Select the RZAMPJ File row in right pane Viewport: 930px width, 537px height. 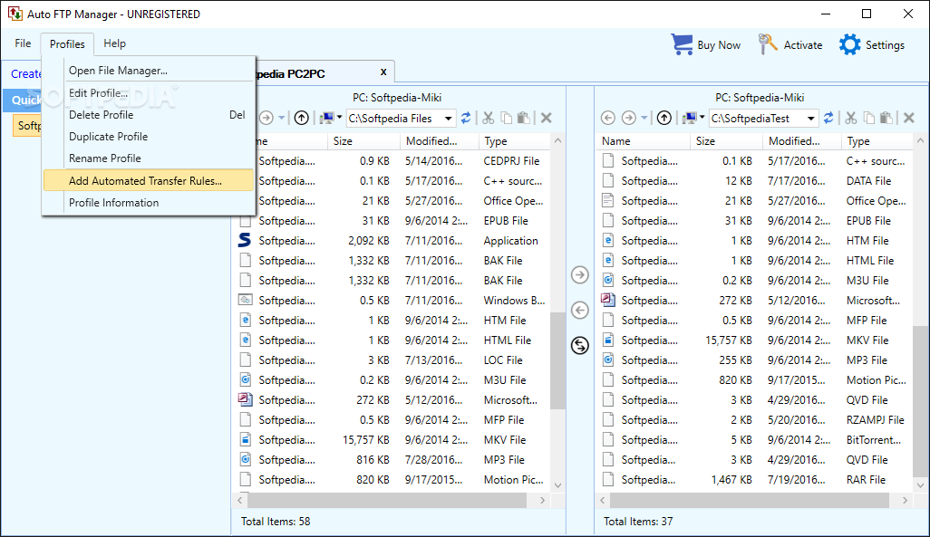[x=754, y=419]
